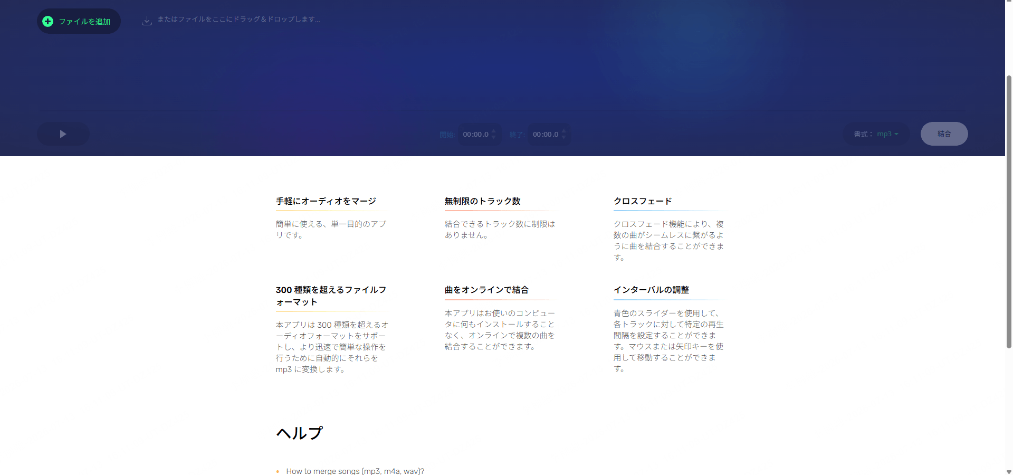This screenshot has height=475, width=1013.
Task: Open the mp3 format dropdown
Action: (x=887, y=134)
